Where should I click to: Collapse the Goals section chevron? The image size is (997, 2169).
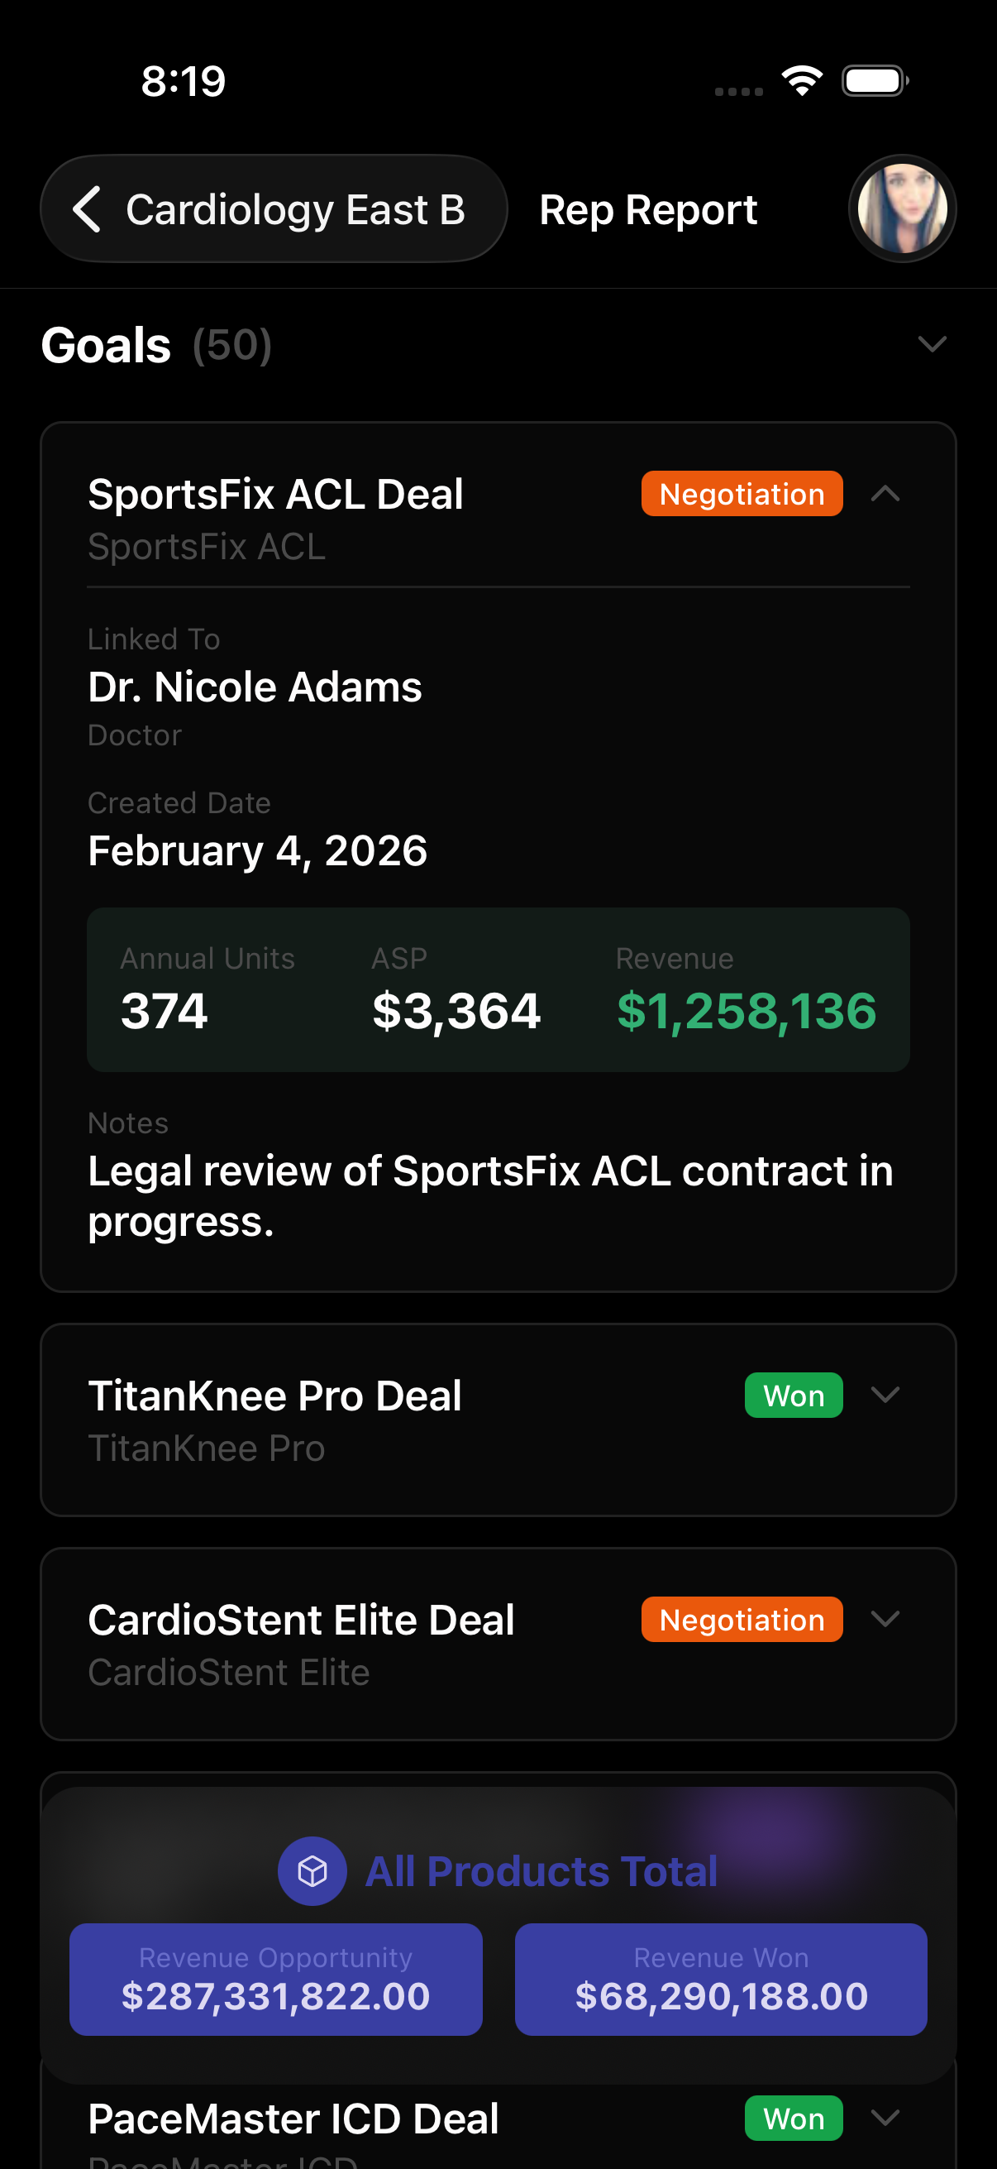[932, 344]
